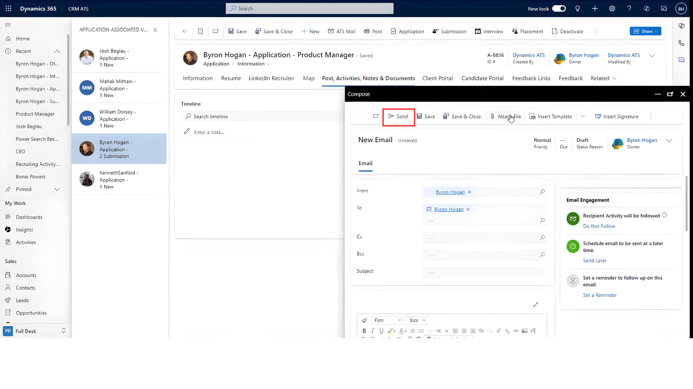Switch to the LinkedIn Recruiter tab
Viewport: 693px width, 389px height.
point(271,78)
